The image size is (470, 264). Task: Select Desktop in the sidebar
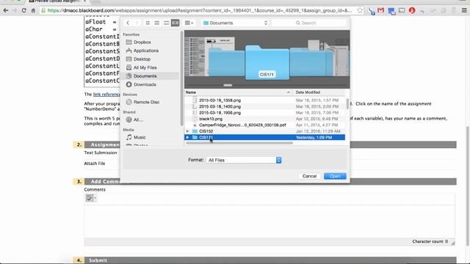142,59
